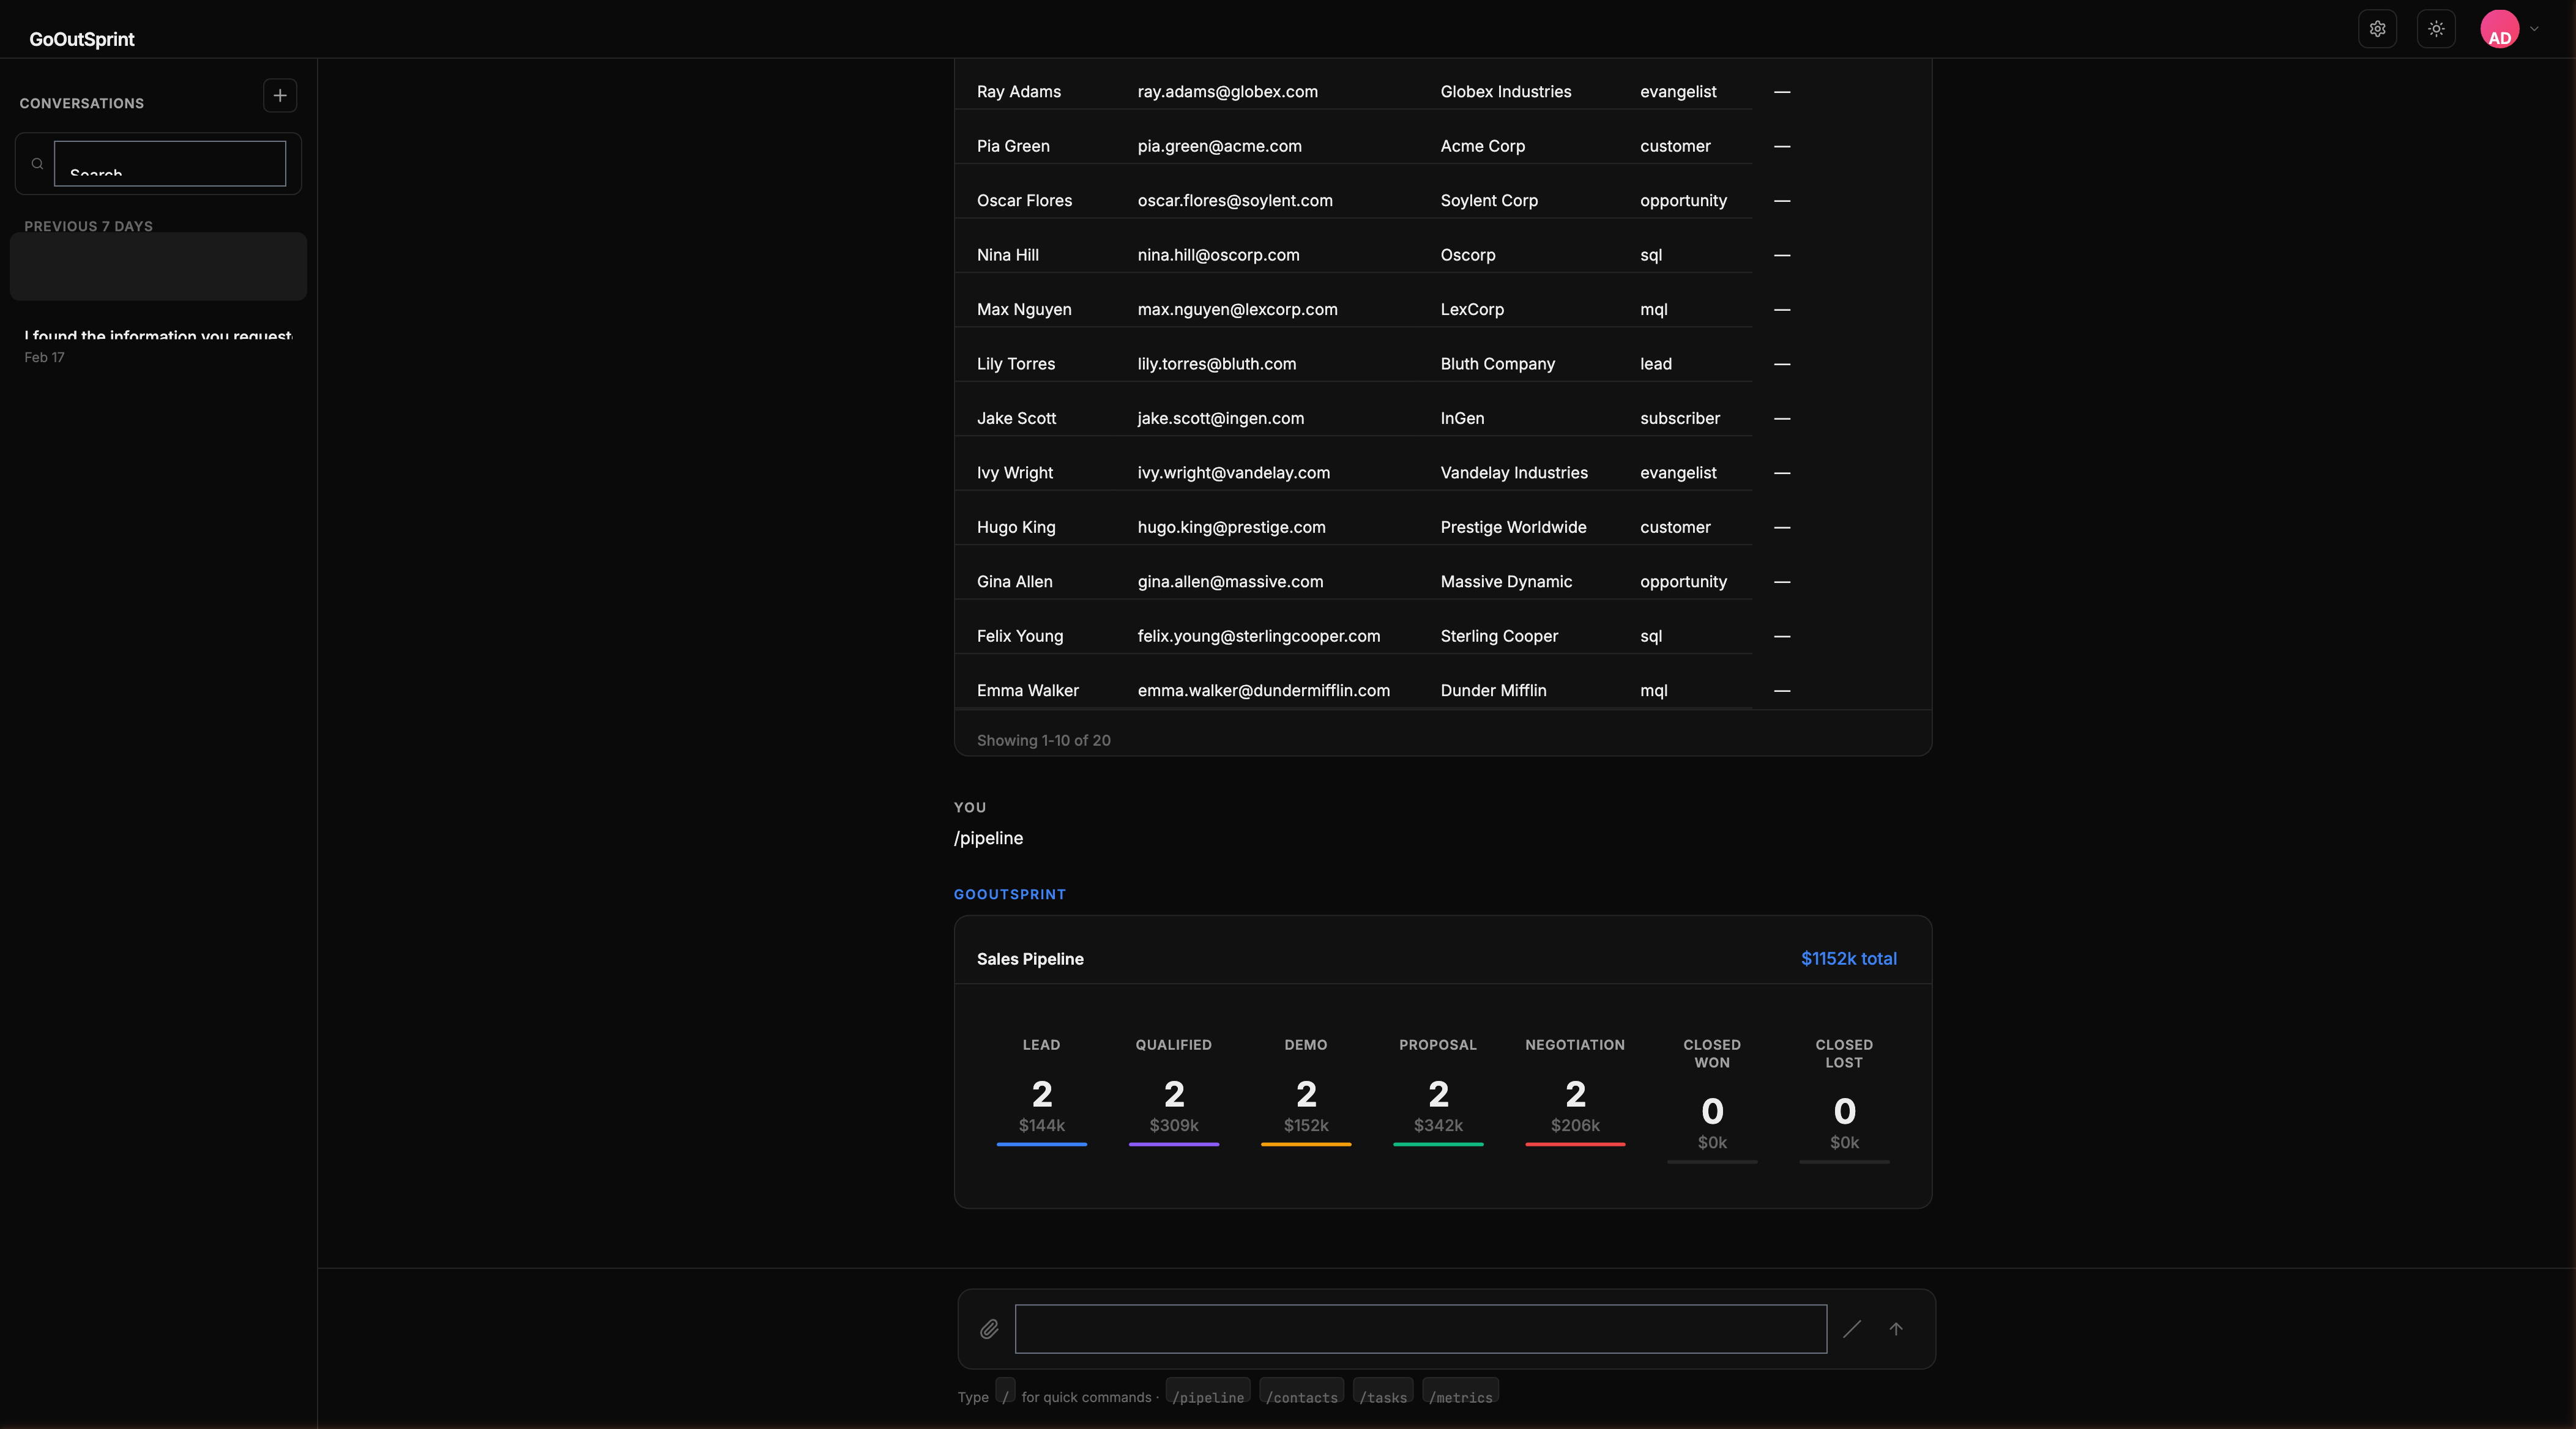Click the pink AD avatar
This screenshot has height=1429, width=2576.
click(x=2502, y=29)
